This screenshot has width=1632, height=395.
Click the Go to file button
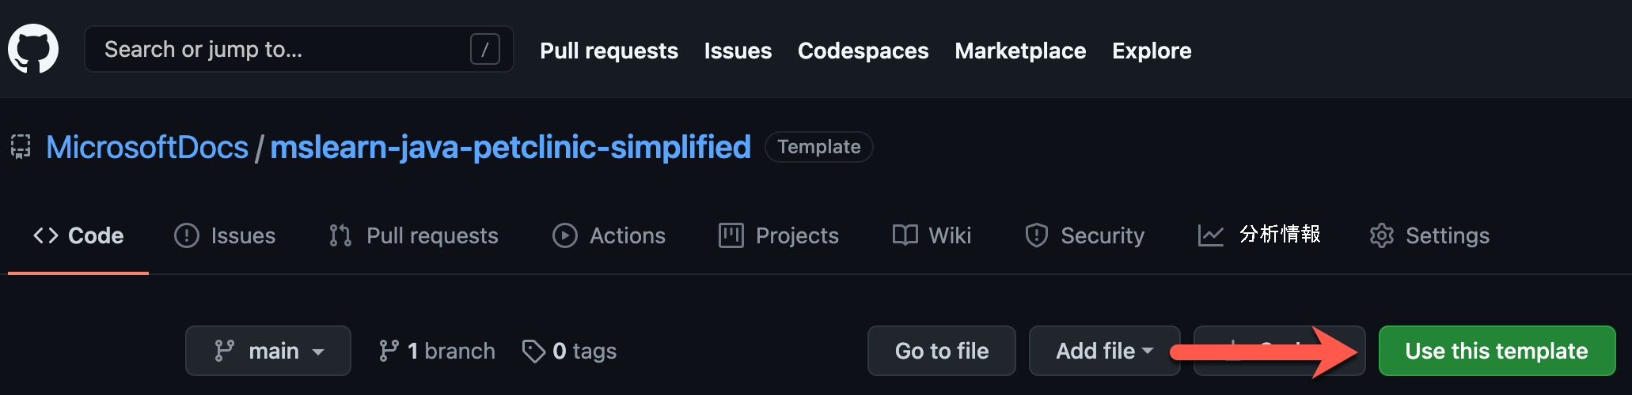(x=942, y=351)
